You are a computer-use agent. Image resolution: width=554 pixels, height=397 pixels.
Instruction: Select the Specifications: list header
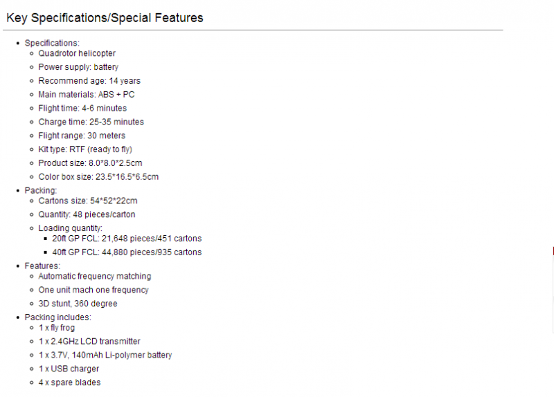tap(52, 43)
